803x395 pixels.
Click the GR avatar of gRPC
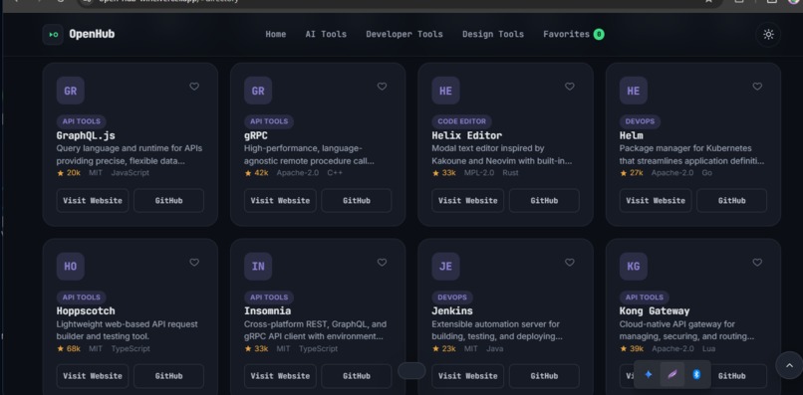258,91
